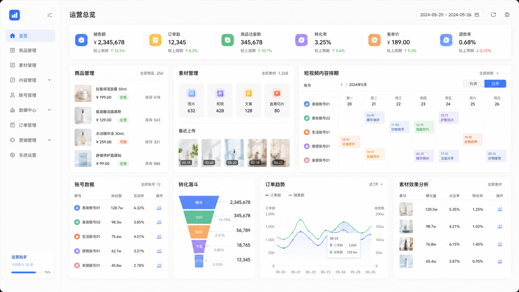This screenshot has height=292, width=519.
Task: Open the 运营助手 card title
Action: pyautogui.click(x=19, y=257)
